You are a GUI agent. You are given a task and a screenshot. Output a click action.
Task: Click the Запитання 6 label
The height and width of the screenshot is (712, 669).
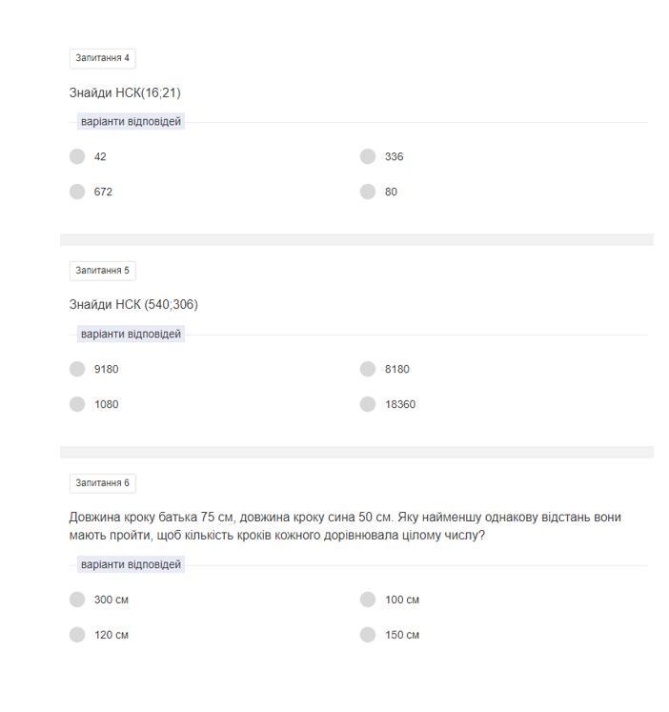tap(103, 483)
